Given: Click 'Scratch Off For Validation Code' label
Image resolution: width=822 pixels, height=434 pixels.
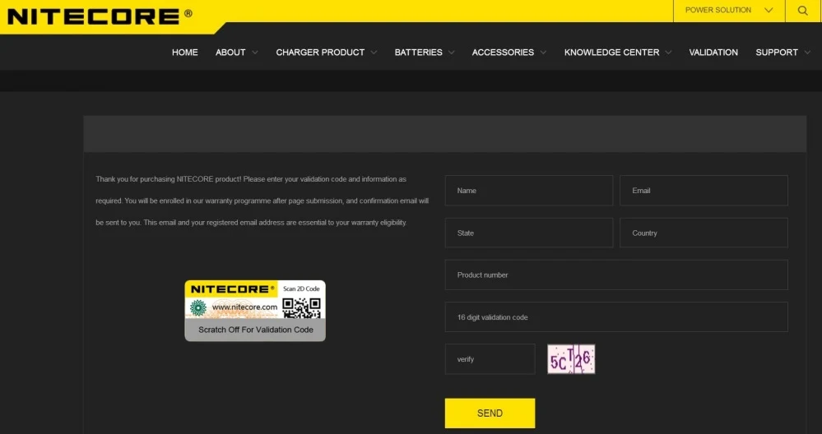Looking at the screenshot, I should point(256,330).
